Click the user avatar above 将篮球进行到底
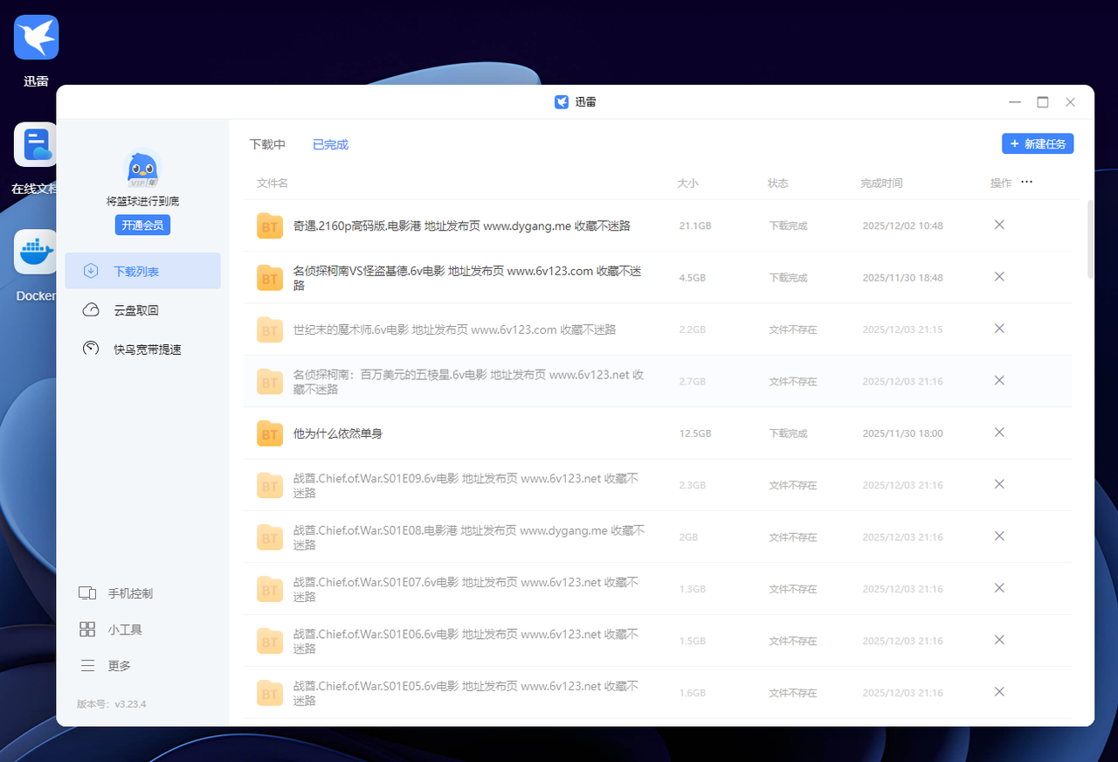Viewport: 1118px width, 762px height. [142, 170]
